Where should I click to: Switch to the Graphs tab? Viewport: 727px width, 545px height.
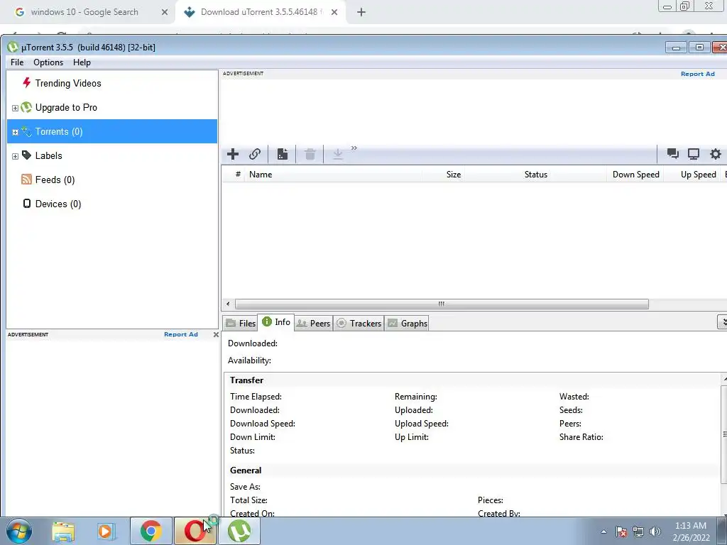[x=407, y=324]
